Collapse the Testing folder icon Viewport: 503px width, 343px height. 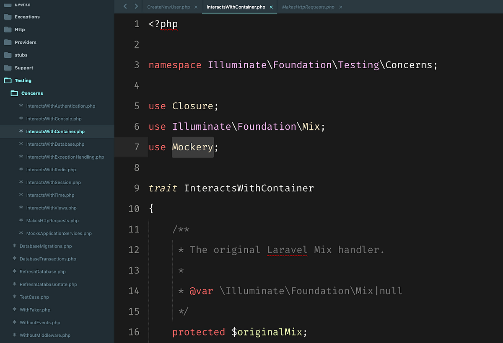pyautogui.click(x=8, y=80)
